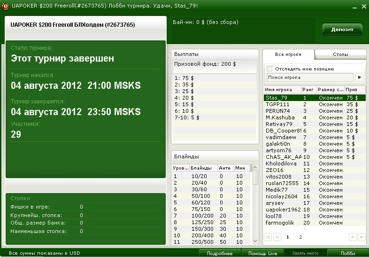The width and height of the screenshot is (369, 257).
Task: Select player row 'ChAS_AK_AA'
Action: pos(315,157)
